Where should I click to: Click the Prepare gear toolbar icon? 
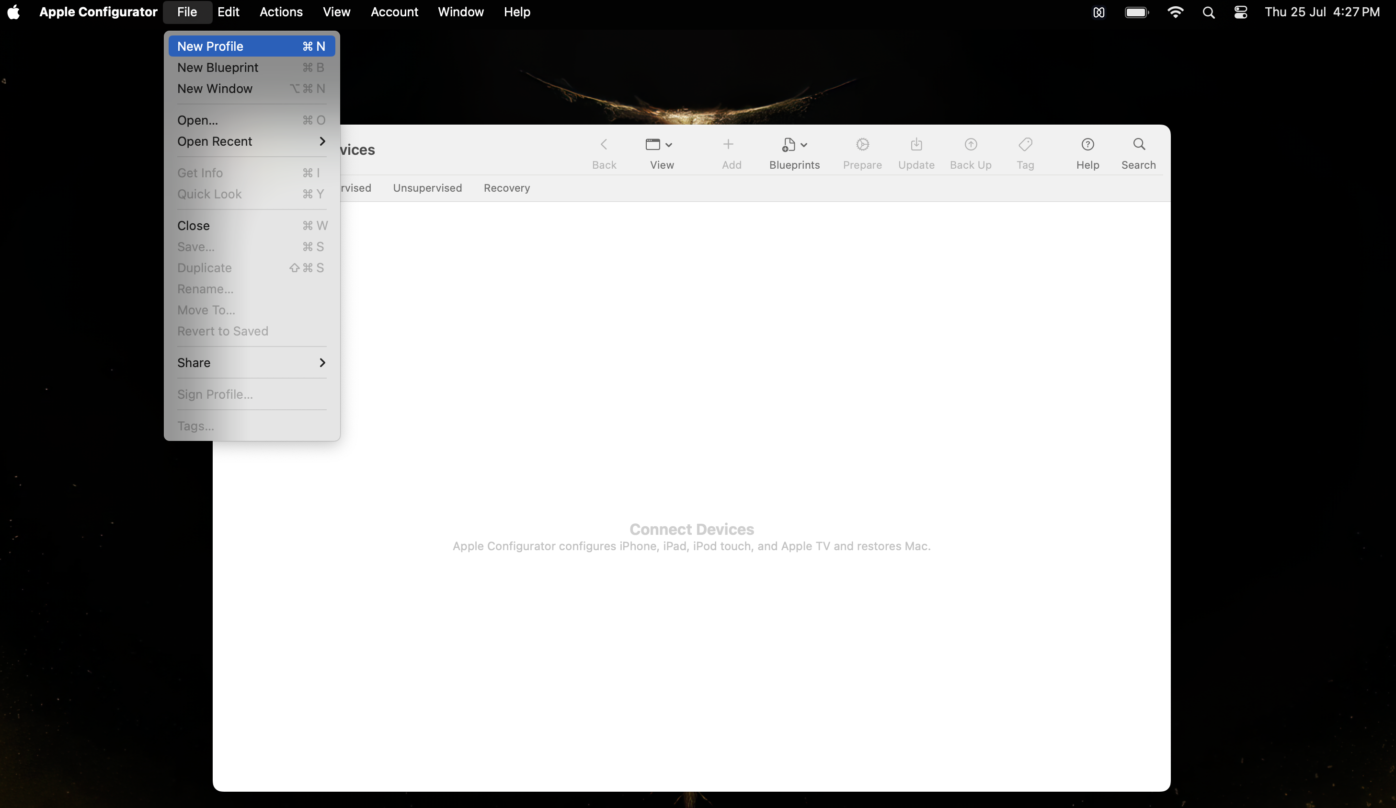862,145
